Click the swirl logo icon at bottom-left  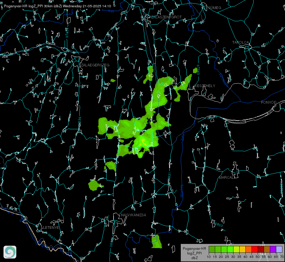(10, 252)
